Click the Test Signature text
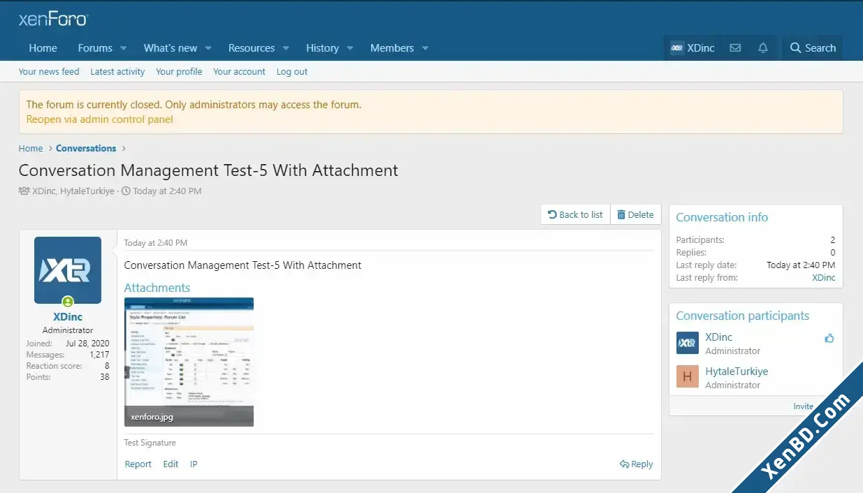Screen dimensions: 863x493 150,443
